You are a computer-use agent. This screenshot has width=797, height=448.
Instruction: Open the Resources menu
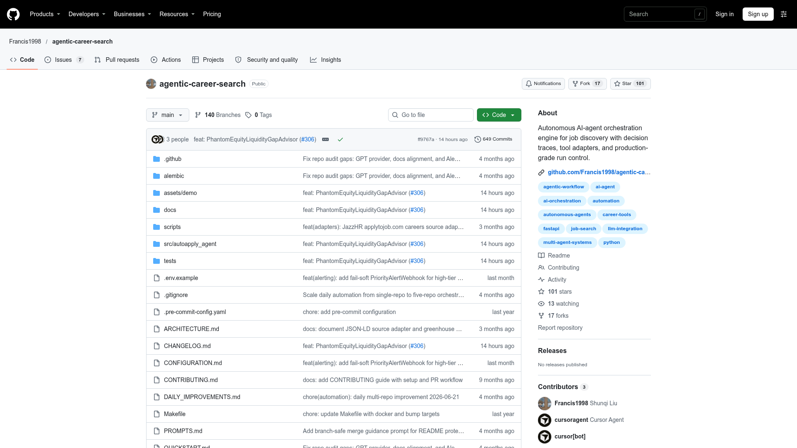pyautogui.click(x=177, y=14)
